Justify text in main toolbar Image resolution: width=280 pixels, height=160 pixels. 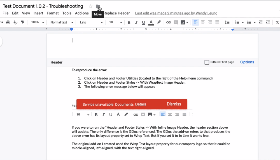click(x=217, y=22)
